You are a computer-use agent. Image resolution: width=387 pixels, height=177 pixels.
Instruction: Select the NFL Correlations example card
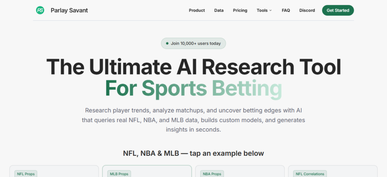coord(333,171)
